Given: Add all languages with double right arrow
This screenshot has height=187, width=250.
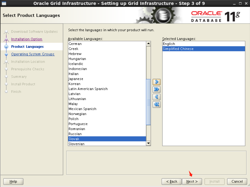Looking at the screenshot, I should 156,89.
